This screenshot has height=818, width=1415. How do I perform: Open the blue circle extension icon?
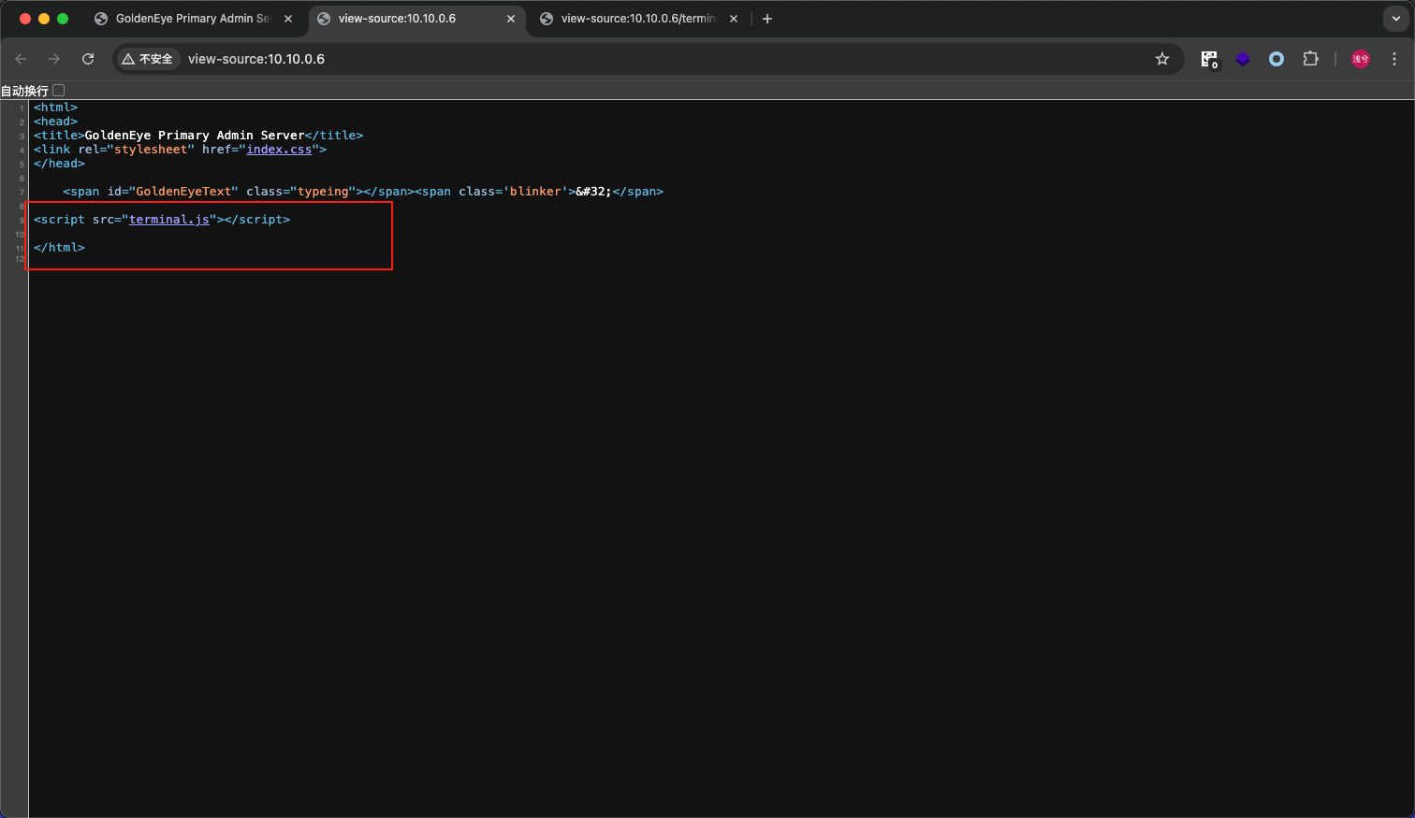1276,59
